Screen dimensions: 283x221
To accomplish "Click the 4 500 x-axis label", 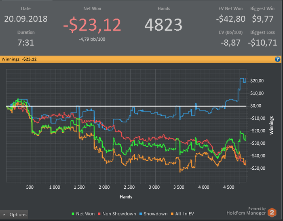I will click(229, 187).
